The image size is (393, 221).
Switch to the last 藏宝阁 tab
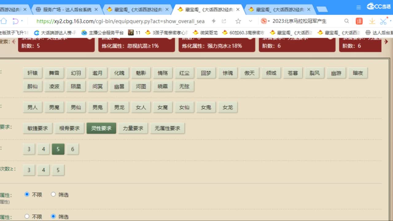coord(279,10)
